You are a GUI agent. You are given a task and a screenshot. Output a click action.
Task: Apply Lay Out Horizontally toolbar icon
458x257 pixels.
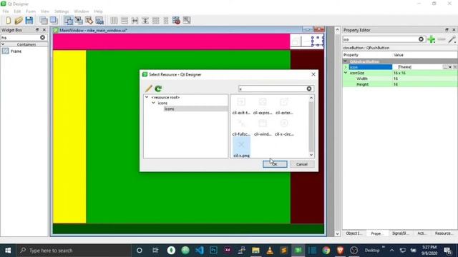pos(114,21)
